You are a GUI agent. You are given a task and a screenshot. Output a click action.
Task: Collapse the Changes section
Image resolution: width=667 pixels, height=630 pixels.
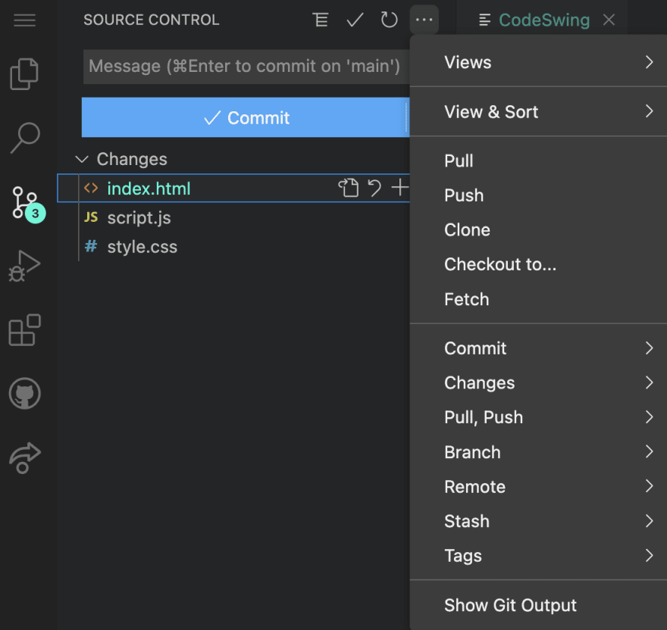[x=82, y=159]
